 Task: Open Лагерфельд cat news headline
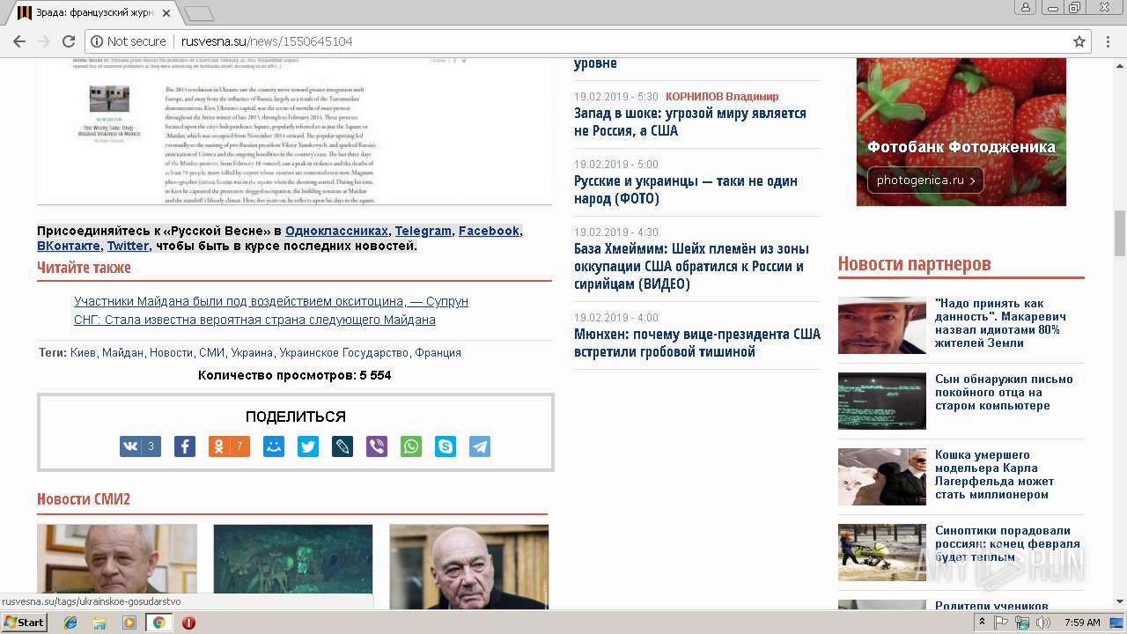tap(994, 475)
